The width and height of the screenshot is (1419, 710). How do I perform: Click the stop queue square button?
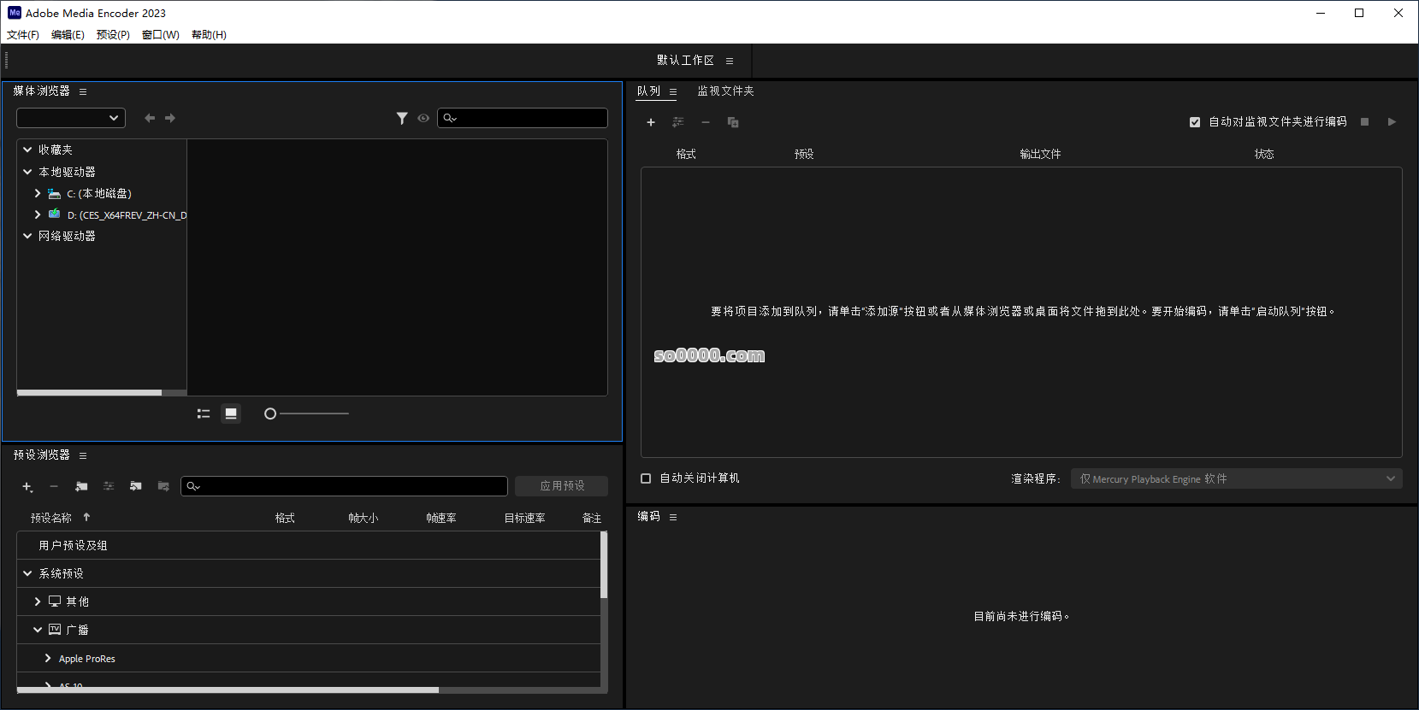point(1365,122)
